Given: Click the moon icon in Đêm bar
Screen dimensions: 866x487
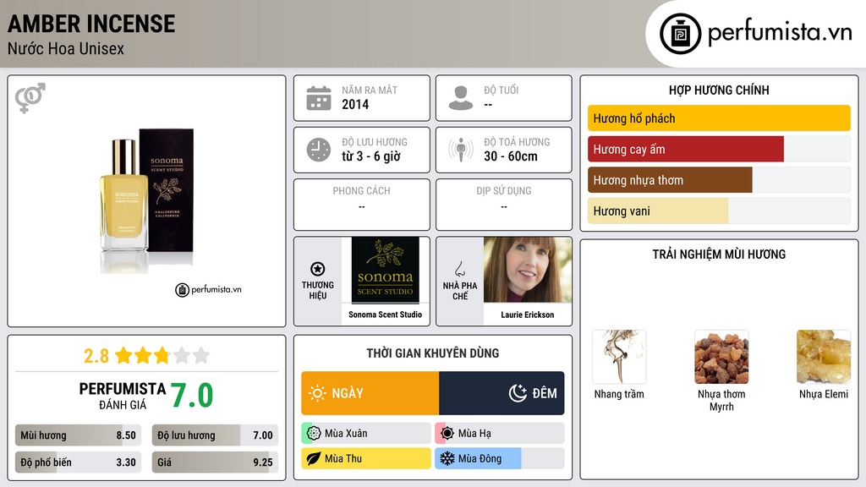Looking at the screenshot, I should [518, 393].
